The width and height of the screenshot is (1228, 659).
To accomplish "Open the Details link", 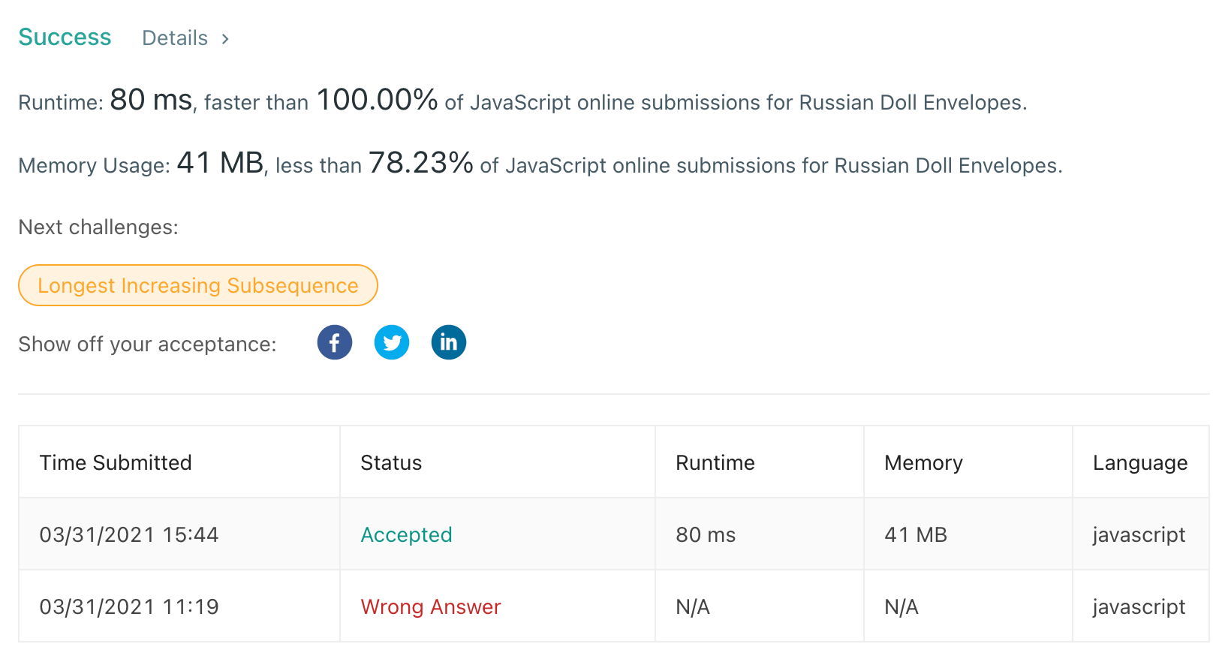I will [x=175, y=38].
